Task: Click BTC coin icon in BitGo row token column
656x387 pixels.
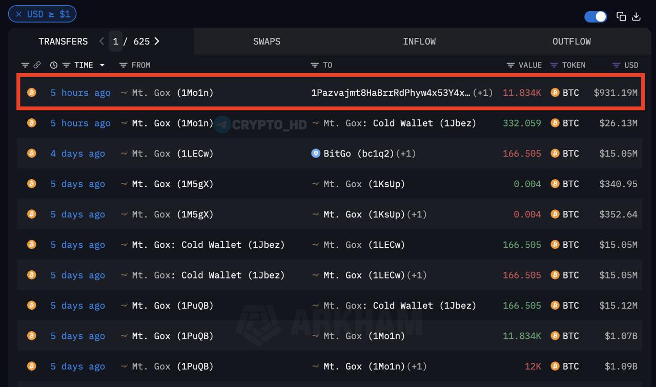Action: tap(555, 154)
